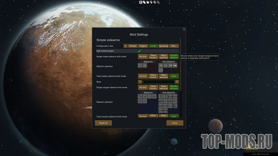
Task: Select Slots for total ranged sidearms limit
Action: point(174,116)
